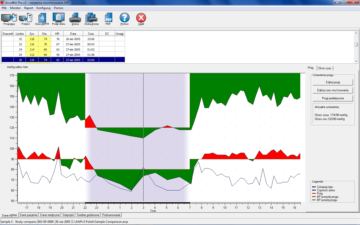Viewport: 360px width, 225px height.
Task: Switch to the Statystyki tab
Action: tap(68, 215)
